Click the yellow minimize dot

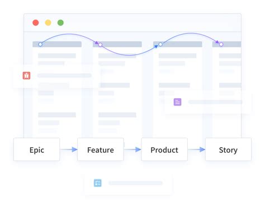click(48, 23)
